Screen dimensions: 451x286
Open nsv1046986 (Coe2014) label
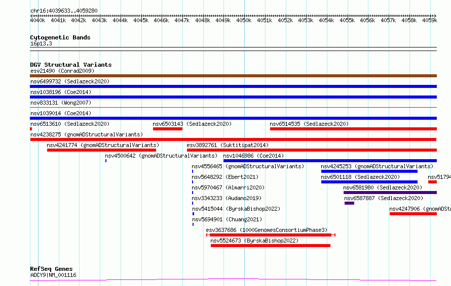[x=253, y=156]
